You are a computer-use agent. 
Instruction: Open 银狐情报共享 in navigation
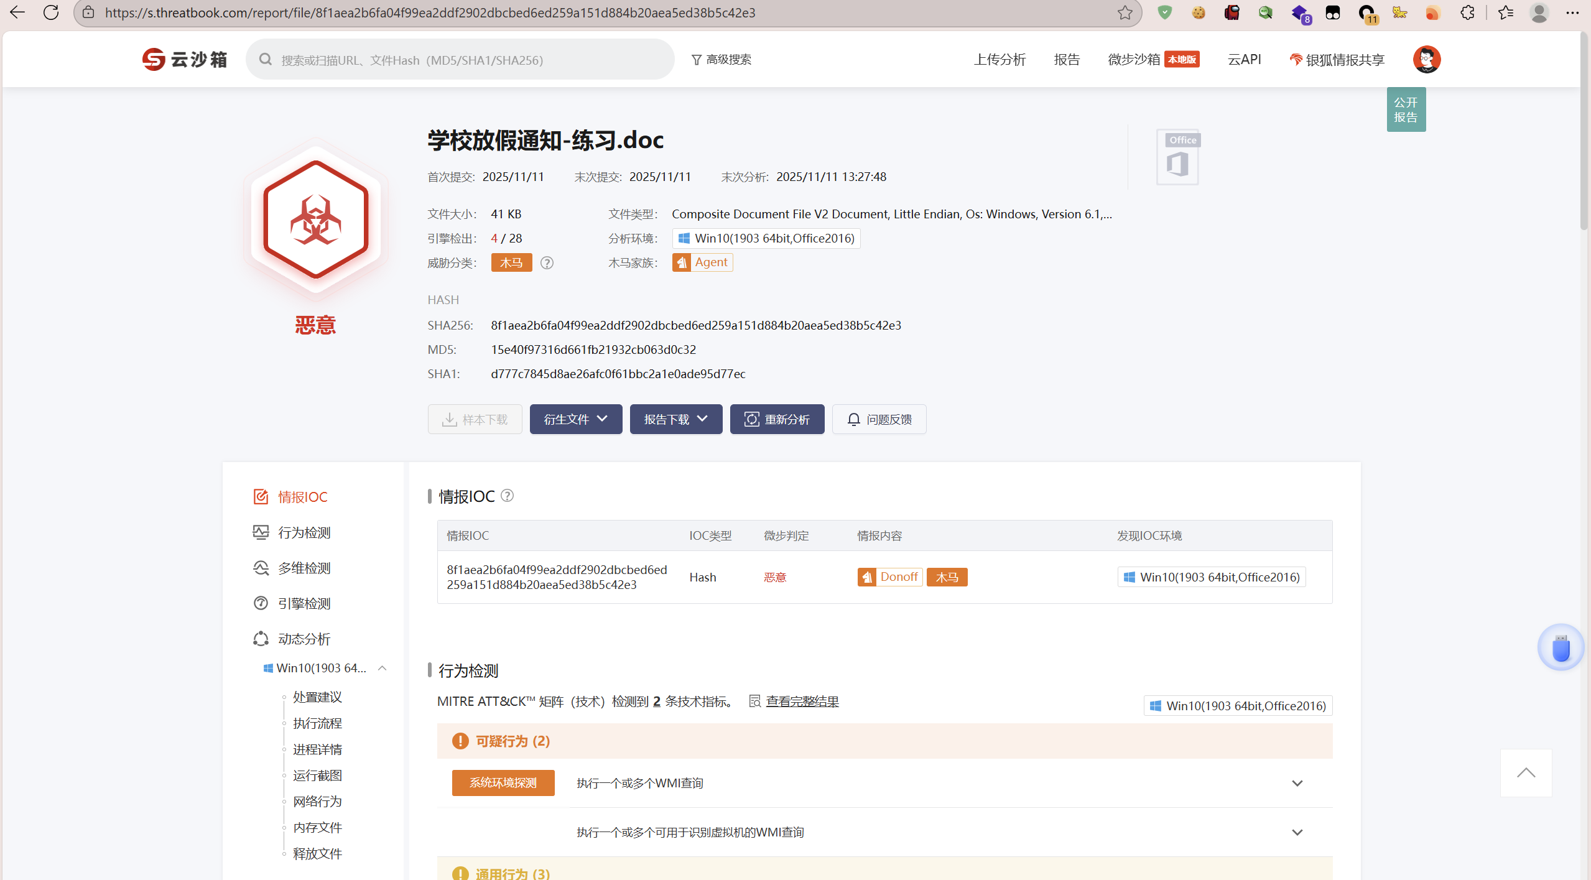coord(1337,59)
